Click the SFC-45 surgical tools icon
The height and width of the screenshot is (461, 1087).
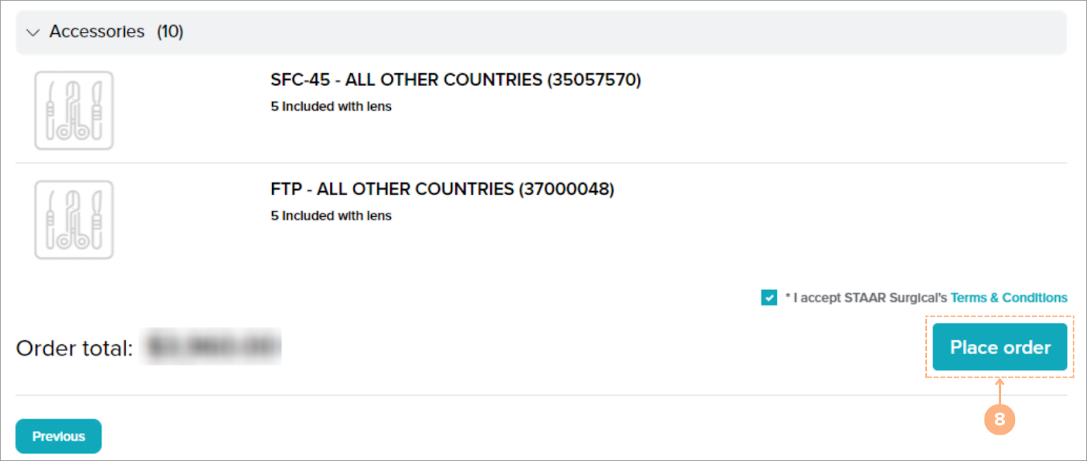pos(74,111)
